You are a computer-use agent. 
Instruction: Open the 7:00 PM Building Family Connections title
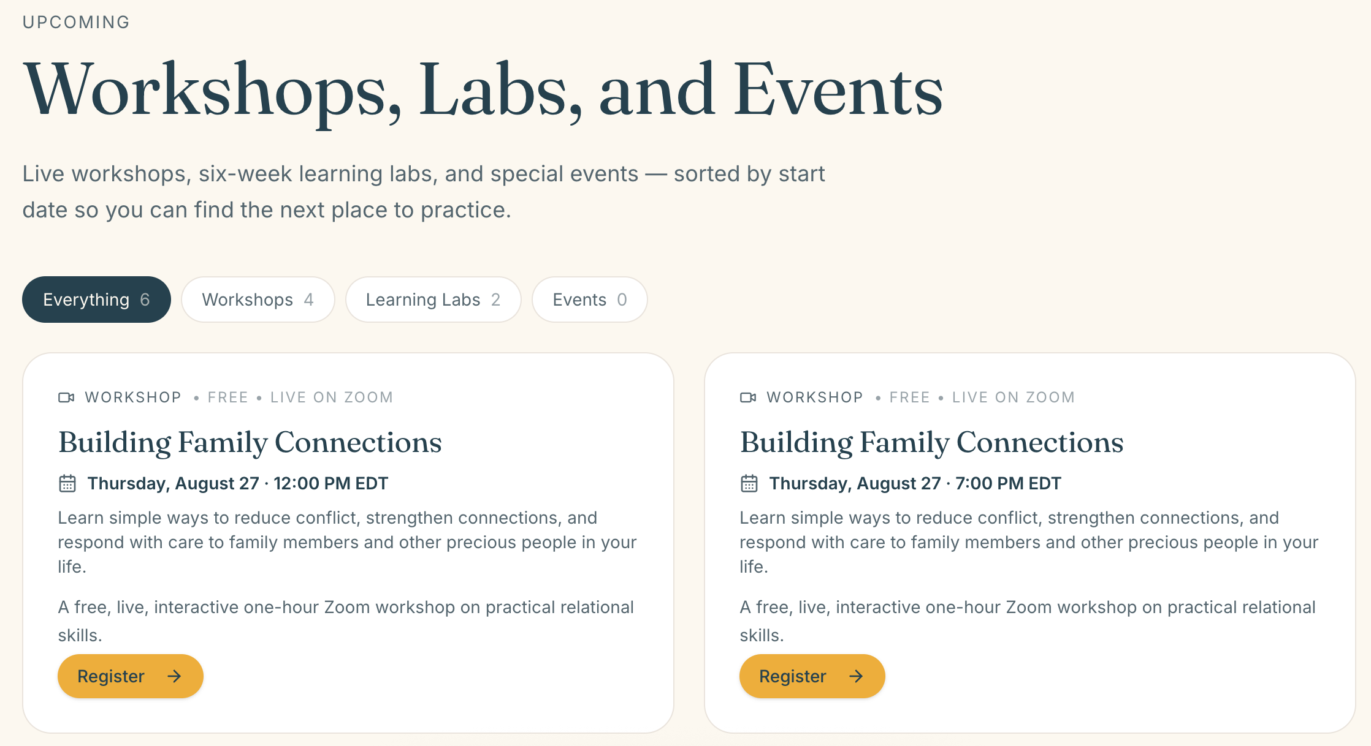coord(932,442)
